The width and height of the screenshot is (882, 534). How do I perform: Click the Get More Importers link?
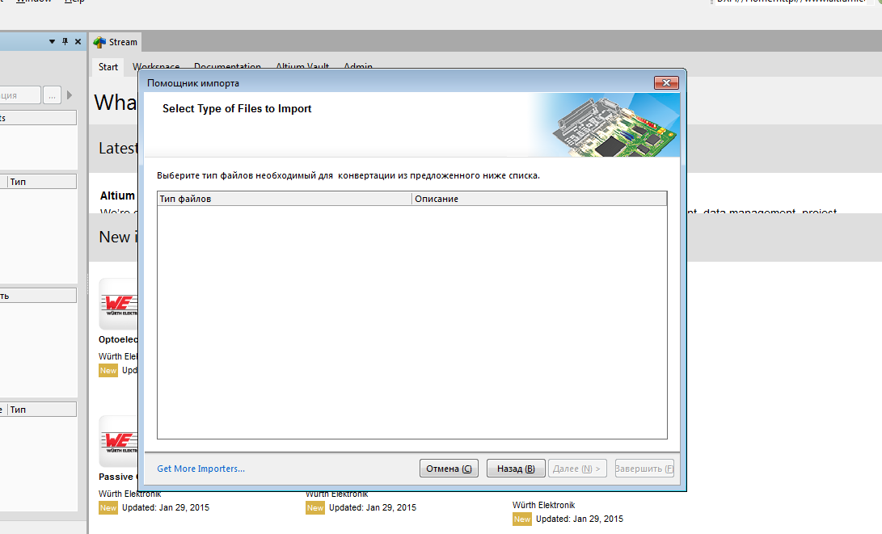coord(200,469)
